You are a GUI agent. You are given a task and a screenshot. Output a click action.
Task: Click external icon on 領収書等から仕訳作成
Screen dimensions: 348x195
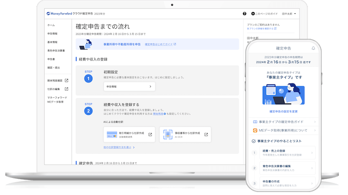(206, 134)
